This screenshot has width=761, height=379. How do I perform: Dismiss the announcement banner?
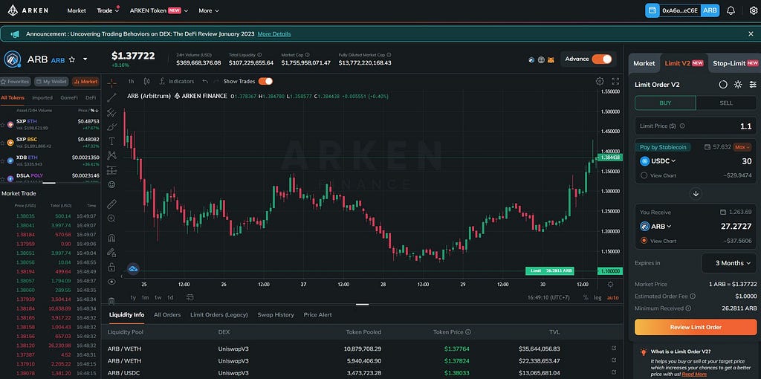pos(751,34)
